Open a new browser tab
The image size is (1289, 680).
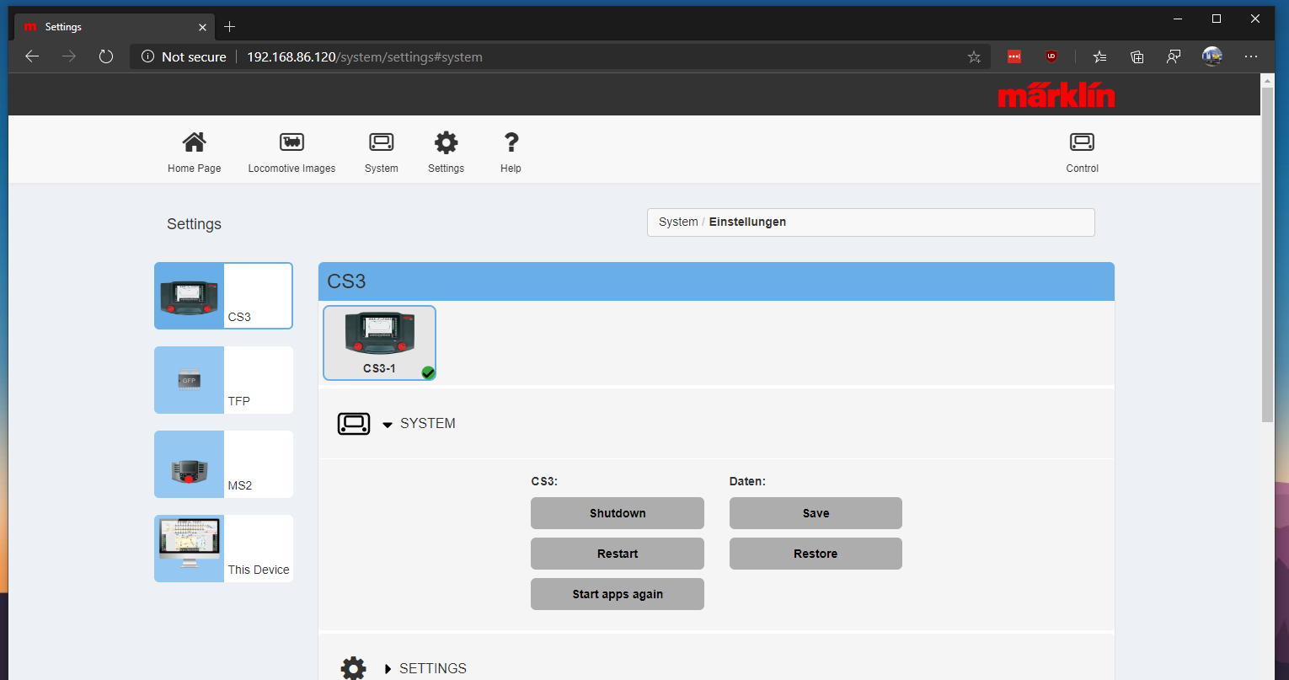point(229,27)
